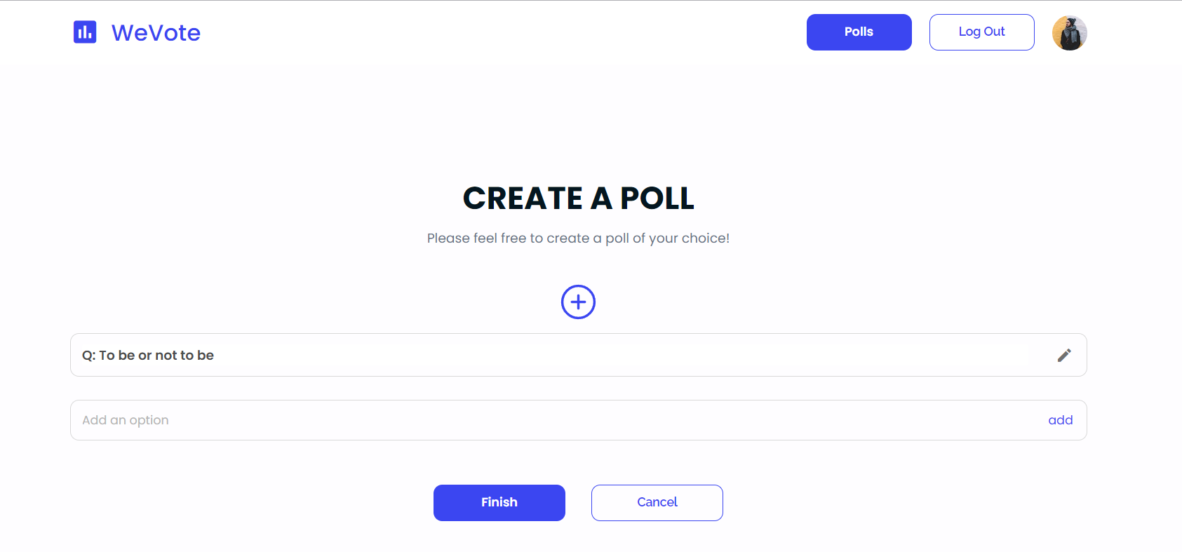Click the "Q:" prefix of the question
The image size is (1182, 552).
(x=88, y=356)
